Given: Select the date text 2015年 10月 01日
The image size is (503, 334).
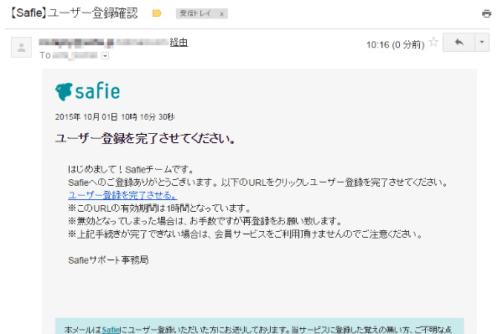Looking at the screenshot, I should click(x=86, y=117).
